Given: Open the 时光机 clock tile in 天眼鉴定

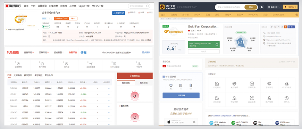Looking at the screenshot, I should [286, 99].
